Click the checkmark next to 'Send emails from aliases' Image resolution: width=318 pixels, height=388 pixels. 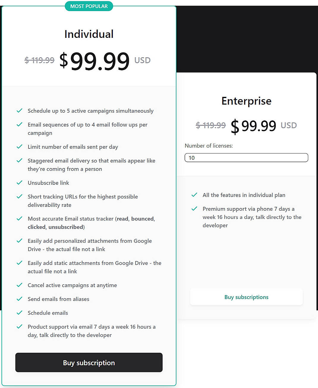(x=19, y=299)
